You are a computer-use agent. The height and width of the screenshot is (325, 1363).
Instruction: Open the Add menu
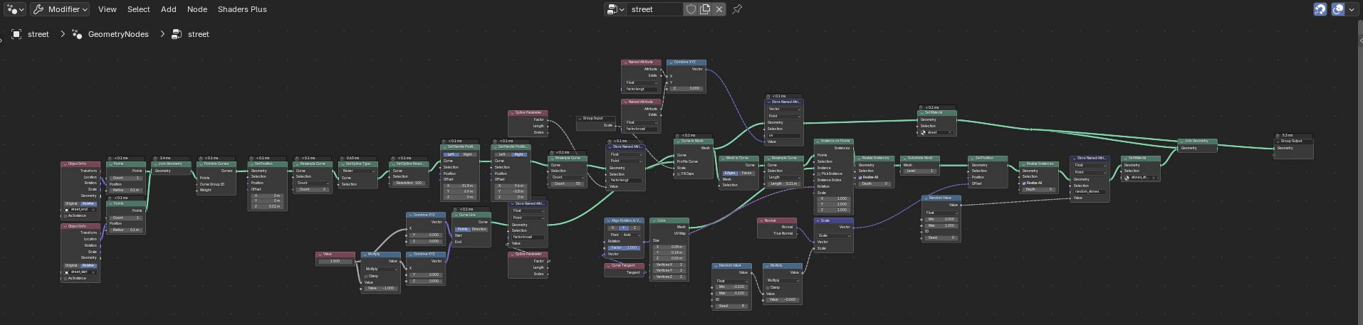(169, 9)
